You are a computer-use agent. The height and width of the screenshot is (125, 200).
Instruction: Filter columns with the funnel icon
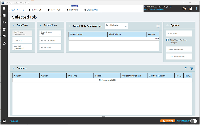[x=186, y=68]
